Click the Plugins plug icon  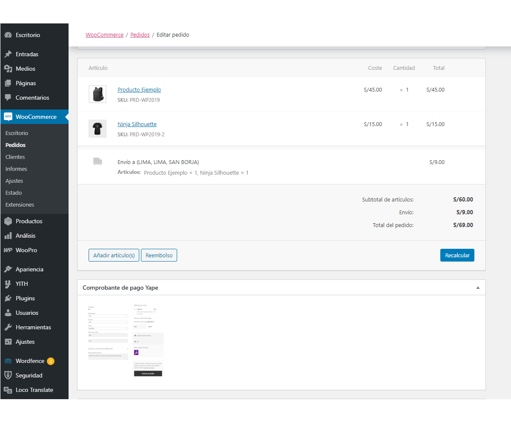[x=8, y=298]
